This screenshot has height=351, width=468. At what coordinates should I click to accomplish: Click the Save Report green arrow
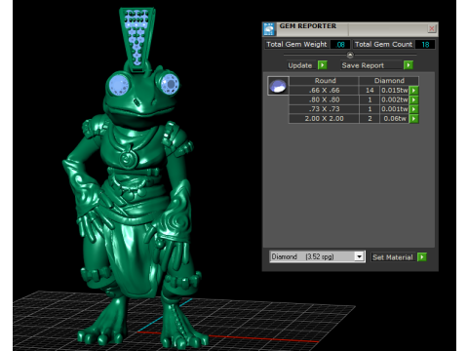(x=409, y=65)
